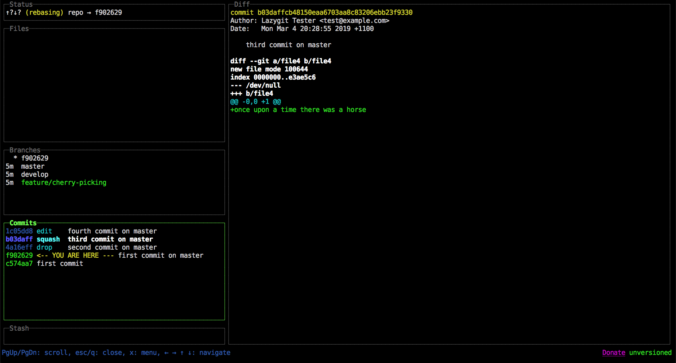Viewport: 676px width, 363px height.
Task: Click the 'PgUp/PgDn: scroll' hint
Action: click(35, 352)
